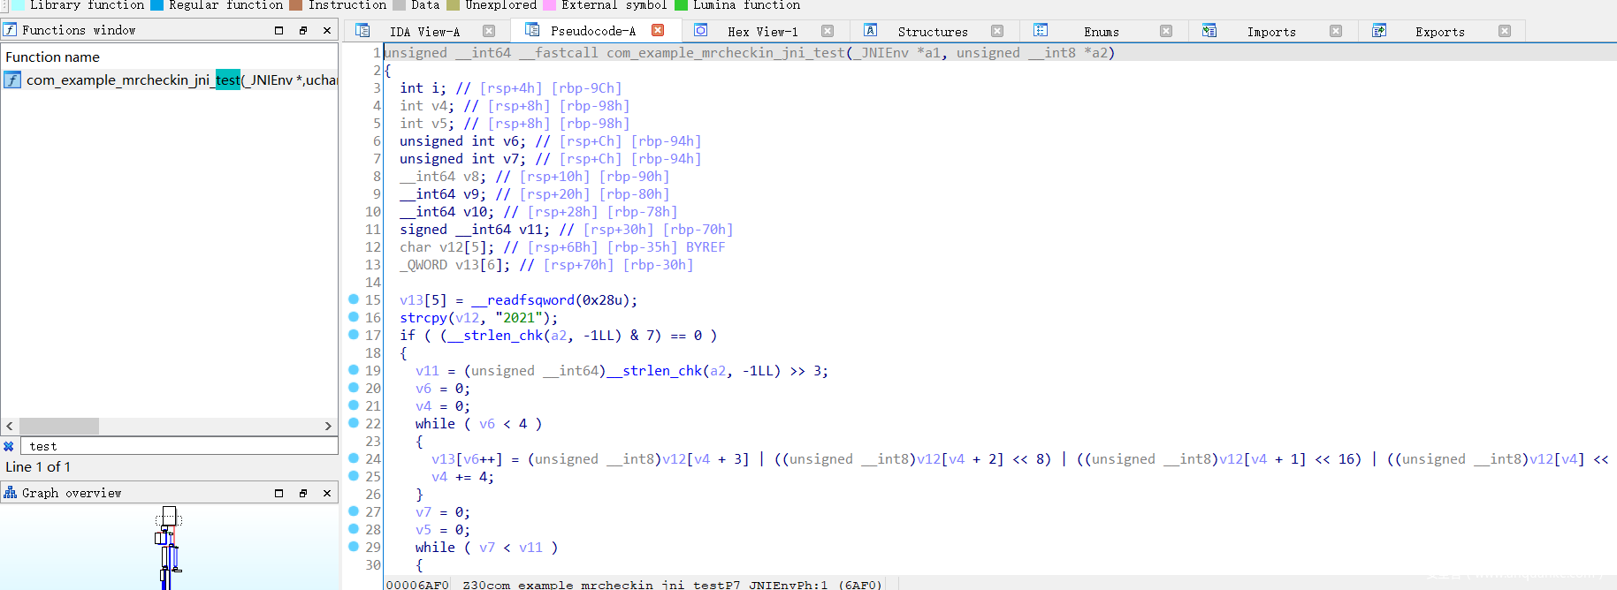Open the IDA View-A tab

pyautogui.click(x=424, y=31)
